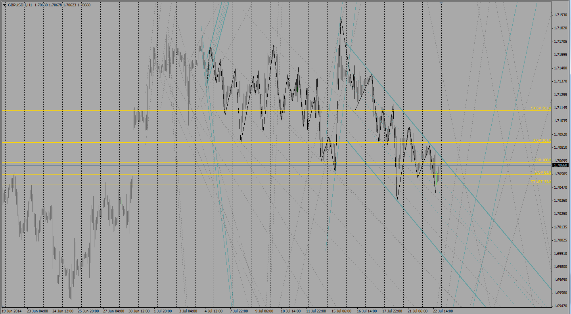Screen dimensions: 571x314
Task: Click the 1.71145 price on the scale
Action: pos(561,108)
